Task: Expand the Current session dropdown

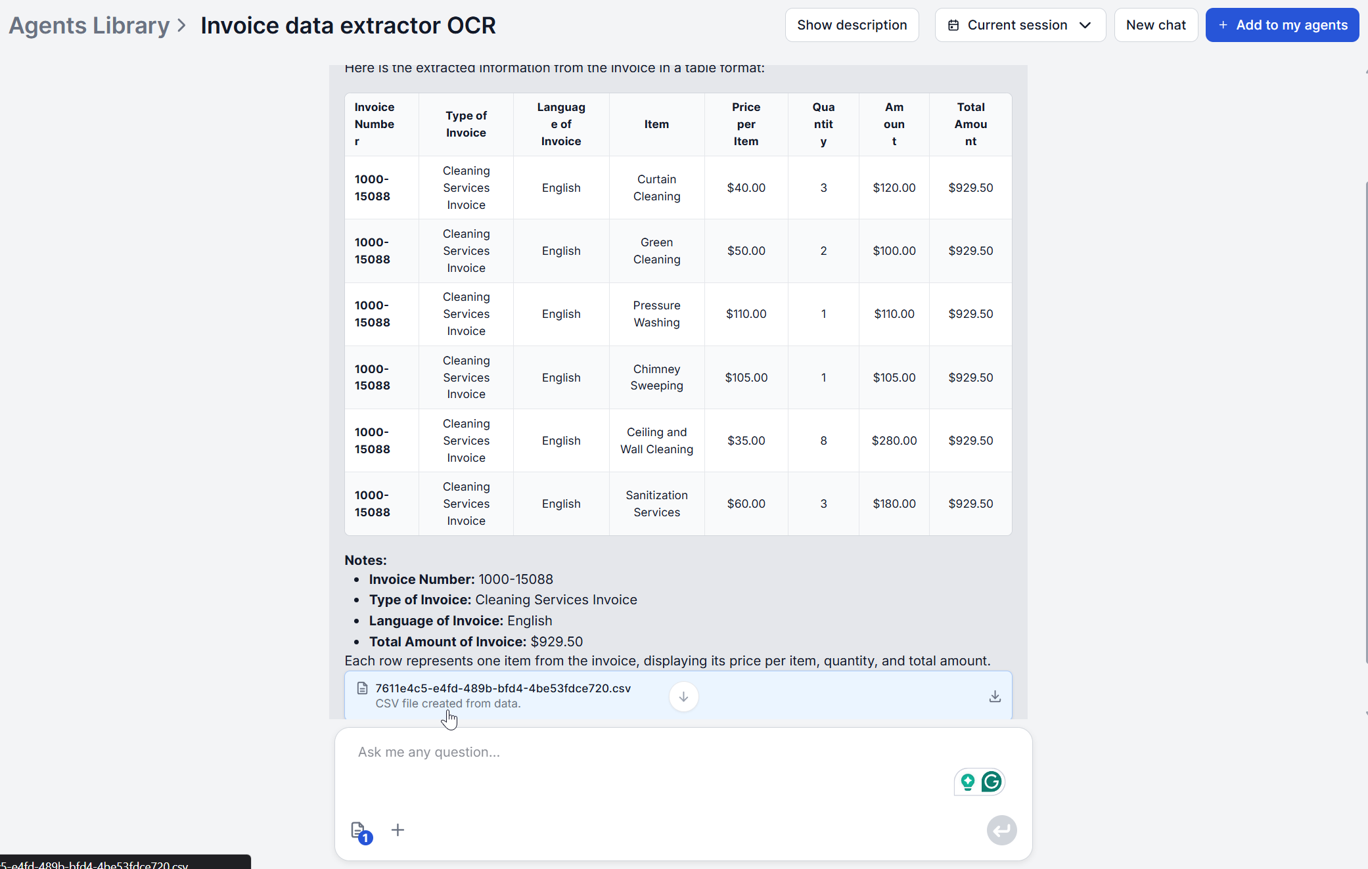Action: [1020, 25]
